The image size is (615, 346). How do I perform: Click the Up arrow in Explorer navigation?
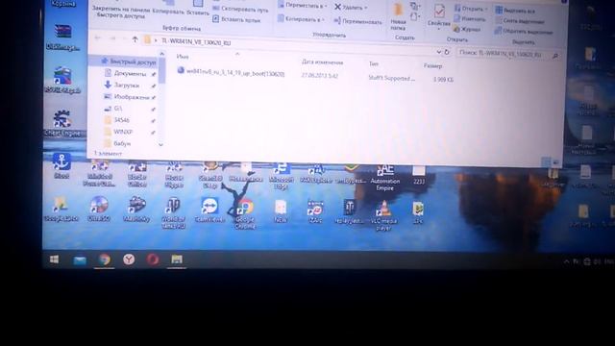pos(135,39)
